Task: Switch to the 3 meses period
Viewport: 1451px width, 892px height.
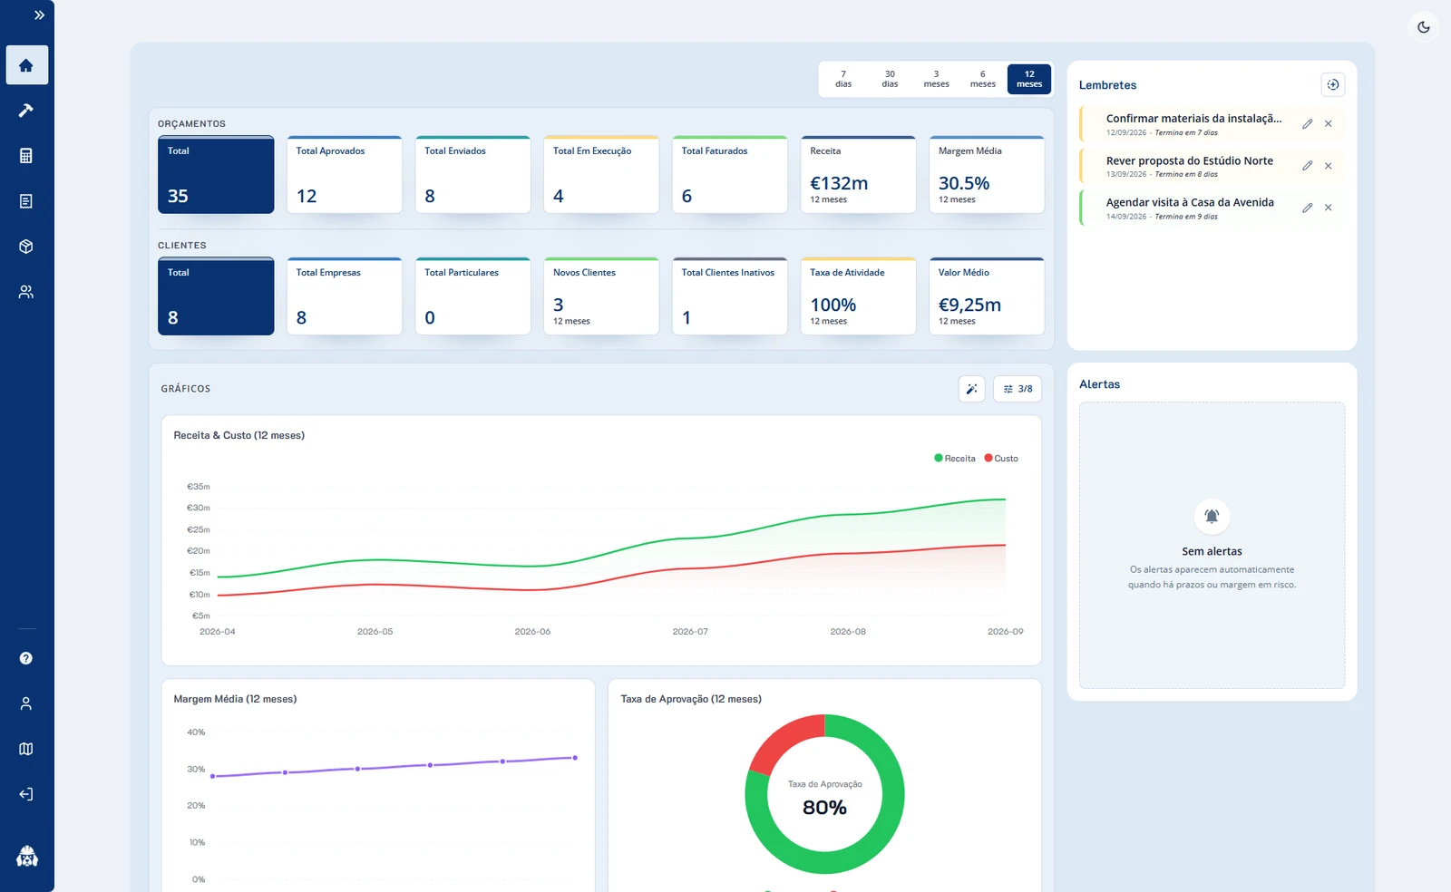Action: click(936, 79)
